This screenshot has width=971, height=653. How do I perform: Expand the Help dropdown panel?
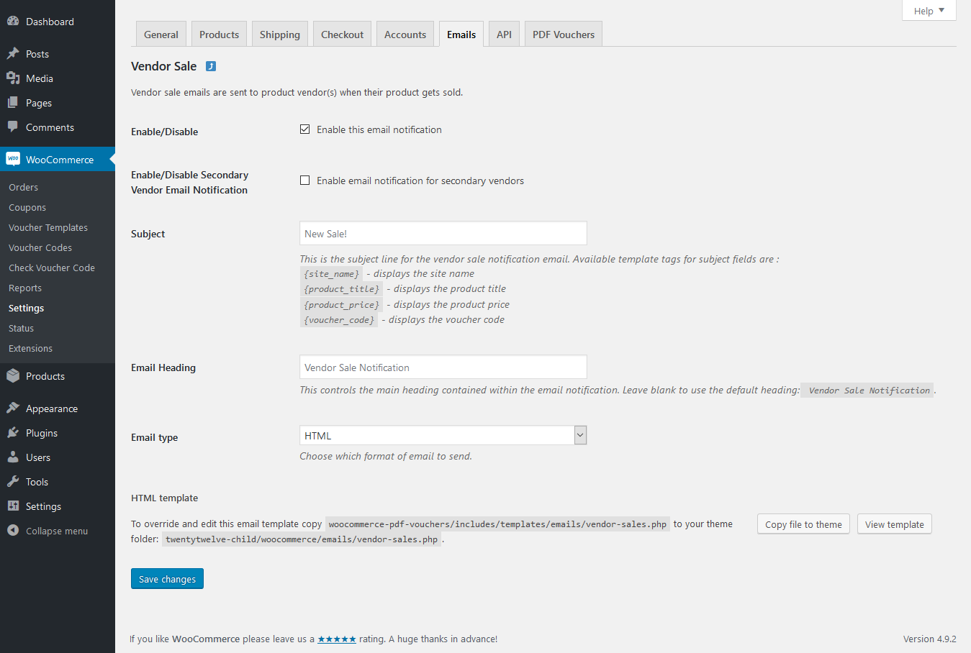point(929,11)
